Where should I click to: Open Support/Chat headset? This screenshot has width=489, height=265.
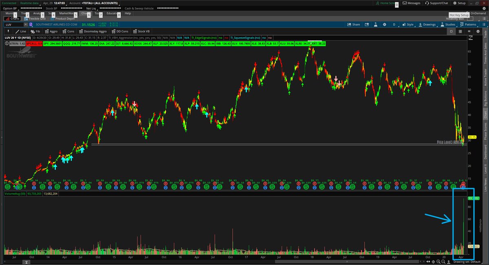(436, 3)
